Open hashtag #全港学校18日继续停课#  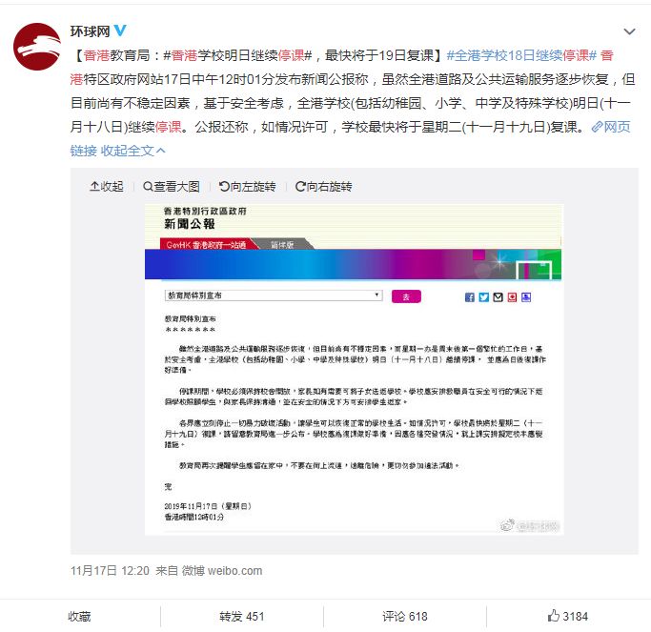(522, 55)
